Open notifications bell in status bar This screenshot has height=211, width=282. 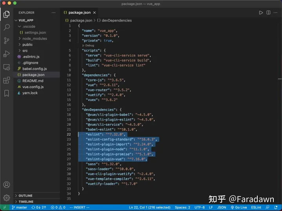(x=276, y=207)
